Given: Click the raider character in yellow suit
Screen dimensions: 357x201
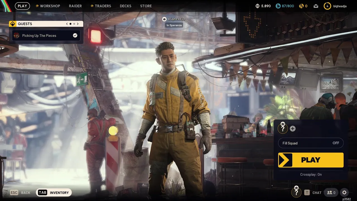Looking at the screenshot, I should pyautogui.click(x=173, y=120).
